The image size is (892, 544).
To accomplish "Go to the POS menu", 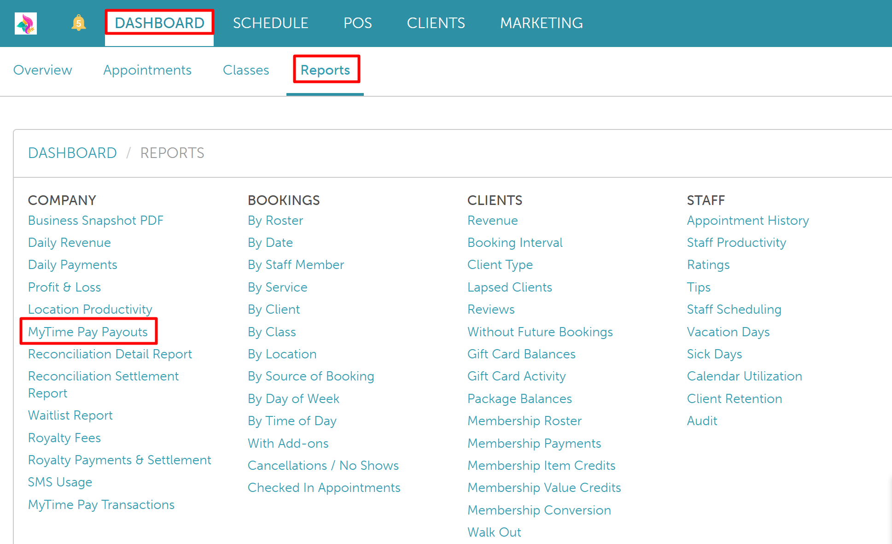I will pyautogui.click(x=357, y=23).
